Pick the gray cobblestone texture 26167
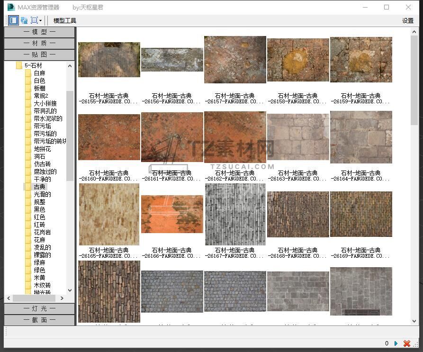This screenshot has width=423, height=352. [235, 214]
